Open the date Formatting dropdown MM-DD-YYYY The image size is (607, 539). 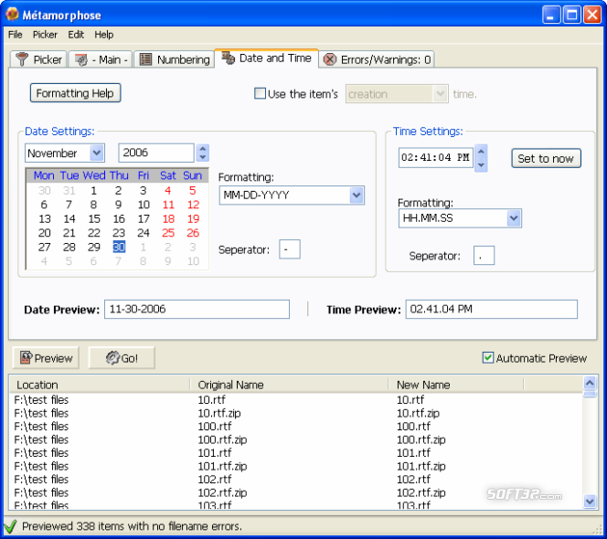(x=357, y=195)
